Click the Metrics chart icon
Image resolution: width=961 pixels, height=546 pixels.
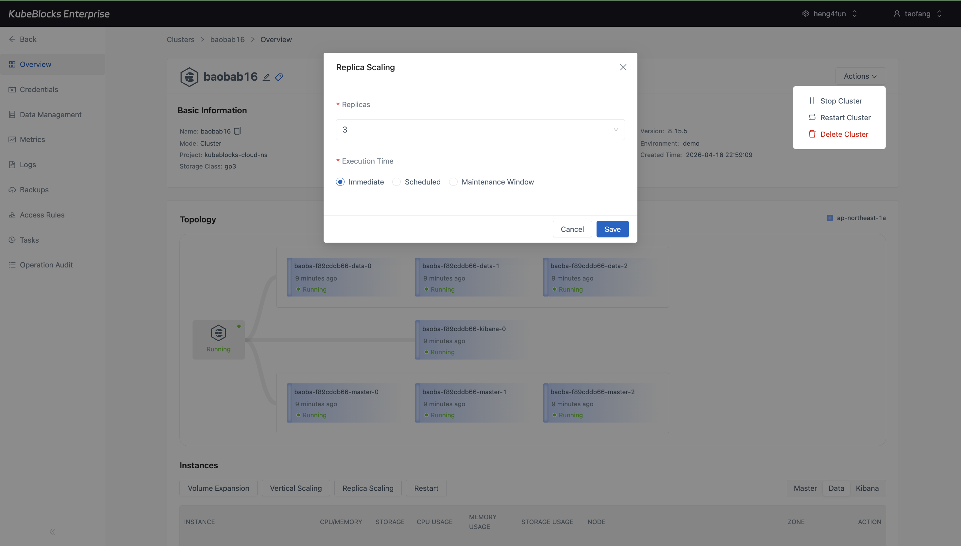[x=12, y=139]
